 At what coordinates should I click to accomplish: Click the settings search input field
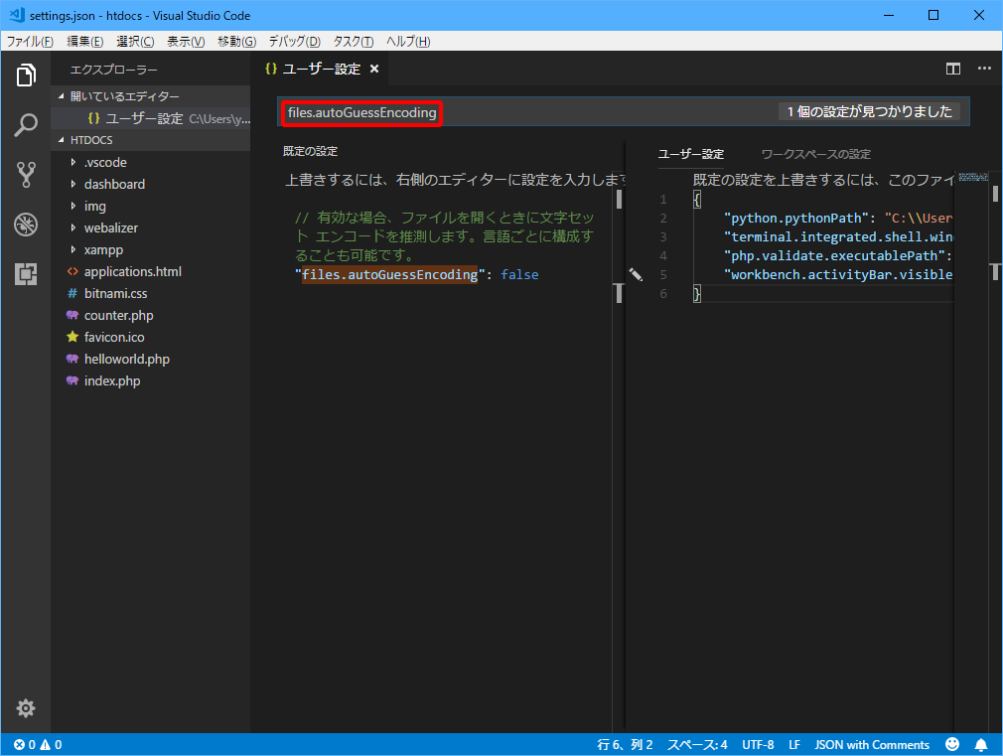[x=360, y=112]
